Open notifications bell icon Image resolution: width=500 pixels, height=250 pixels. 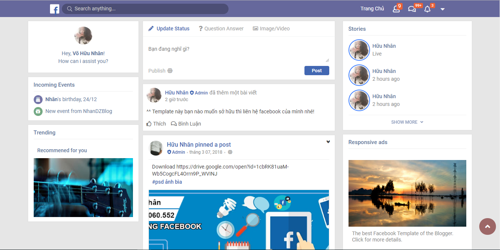point(427,9)
